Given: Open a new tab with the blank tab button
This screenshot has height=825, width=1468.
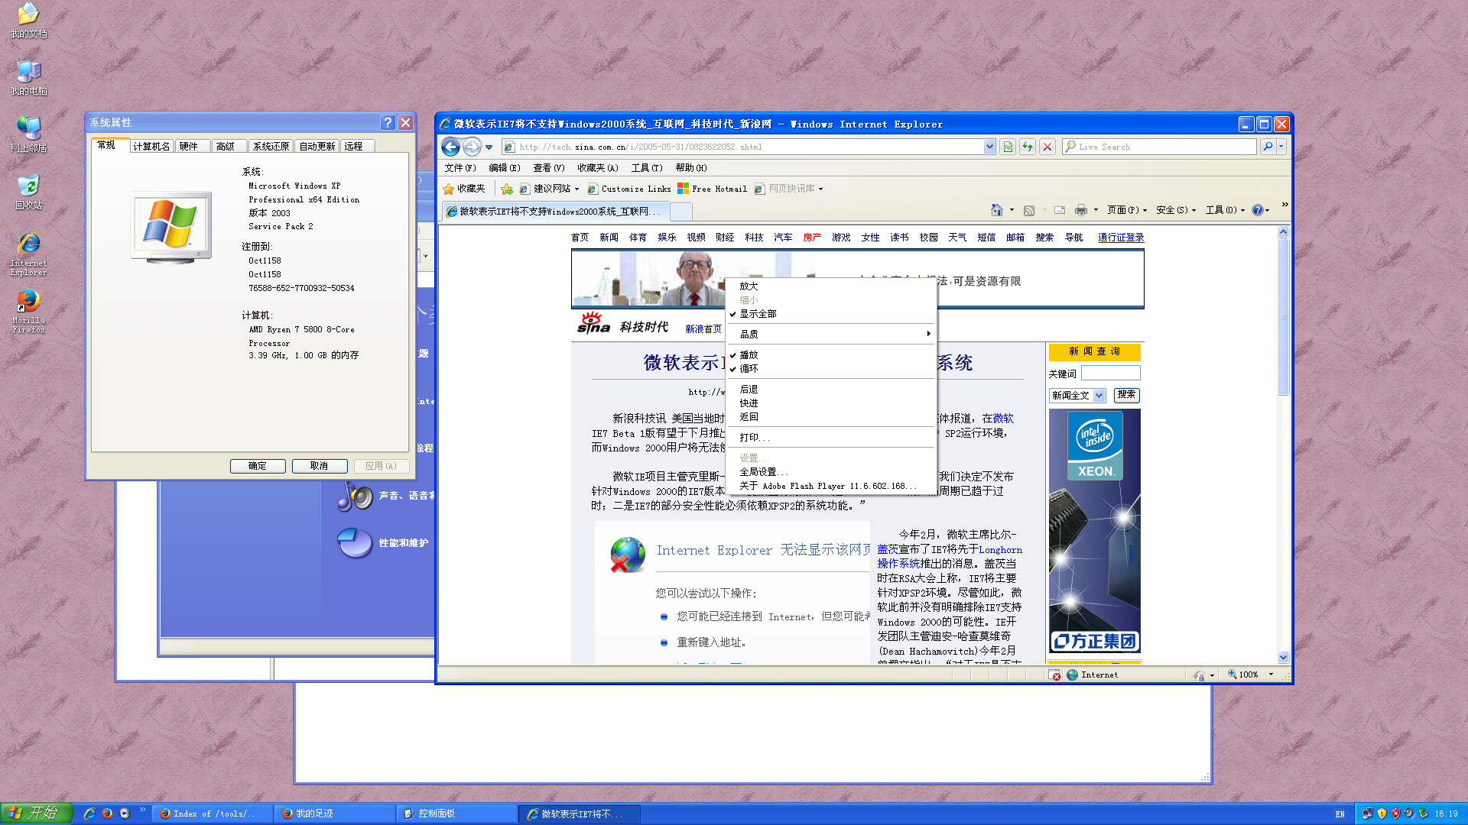Looking at the screenshot, I should [681, 212].
